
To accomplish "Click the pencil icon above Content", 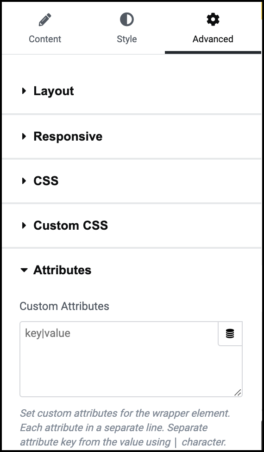I will [x=45, y=20].
